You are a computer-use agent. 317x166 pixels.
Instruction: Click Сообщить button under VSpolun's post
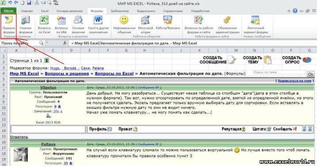coord(285,129)
